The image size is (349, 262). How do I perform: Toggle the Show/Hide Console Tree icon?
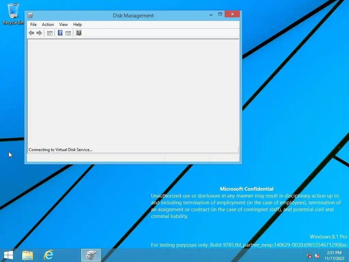[x=50, y=33]
